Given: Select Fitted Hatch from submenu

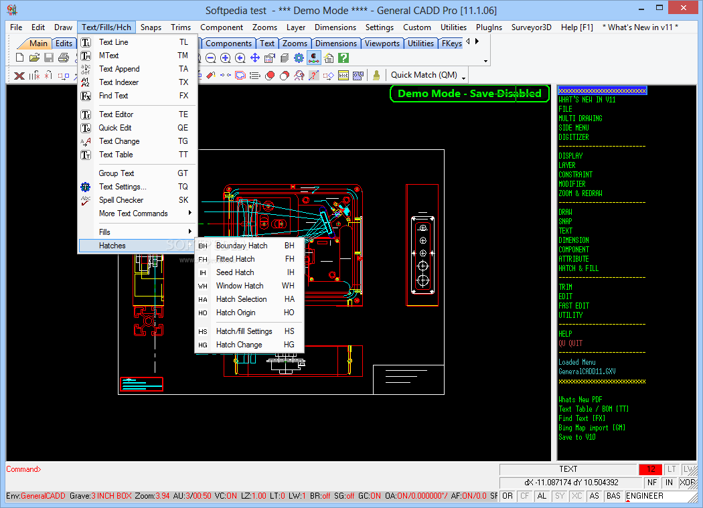Looking at the screenshot, I should 249,259.
